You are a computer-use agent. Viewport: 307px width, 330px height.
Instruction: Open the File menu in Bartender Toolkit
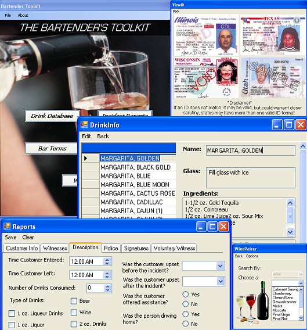click(8, 15)
